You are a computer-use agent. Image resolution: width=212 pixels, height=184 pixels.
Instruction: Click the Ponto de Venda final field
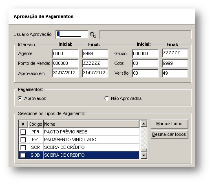point(95,63)
